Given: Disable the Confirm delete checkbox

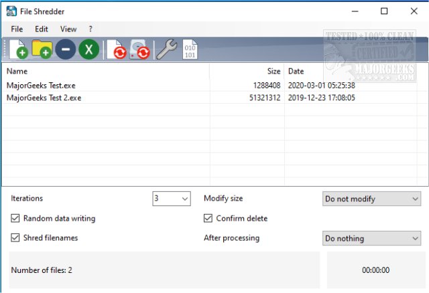Looking at the screenshot, I should [208, 218].
